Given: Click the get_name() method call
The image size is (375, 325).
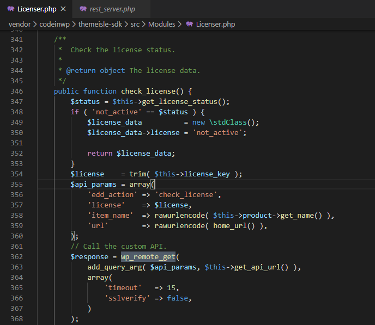Looking at the screenshot, I should (x=301, y=216).
